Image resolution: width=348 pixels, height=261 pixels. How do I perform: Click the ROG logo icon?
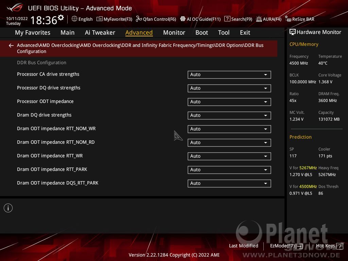click(15, 7)
